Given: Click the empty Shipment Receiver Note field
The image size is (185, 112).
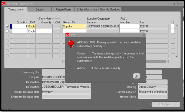Looking at the screenshot, I should click(x=66, y=97).
